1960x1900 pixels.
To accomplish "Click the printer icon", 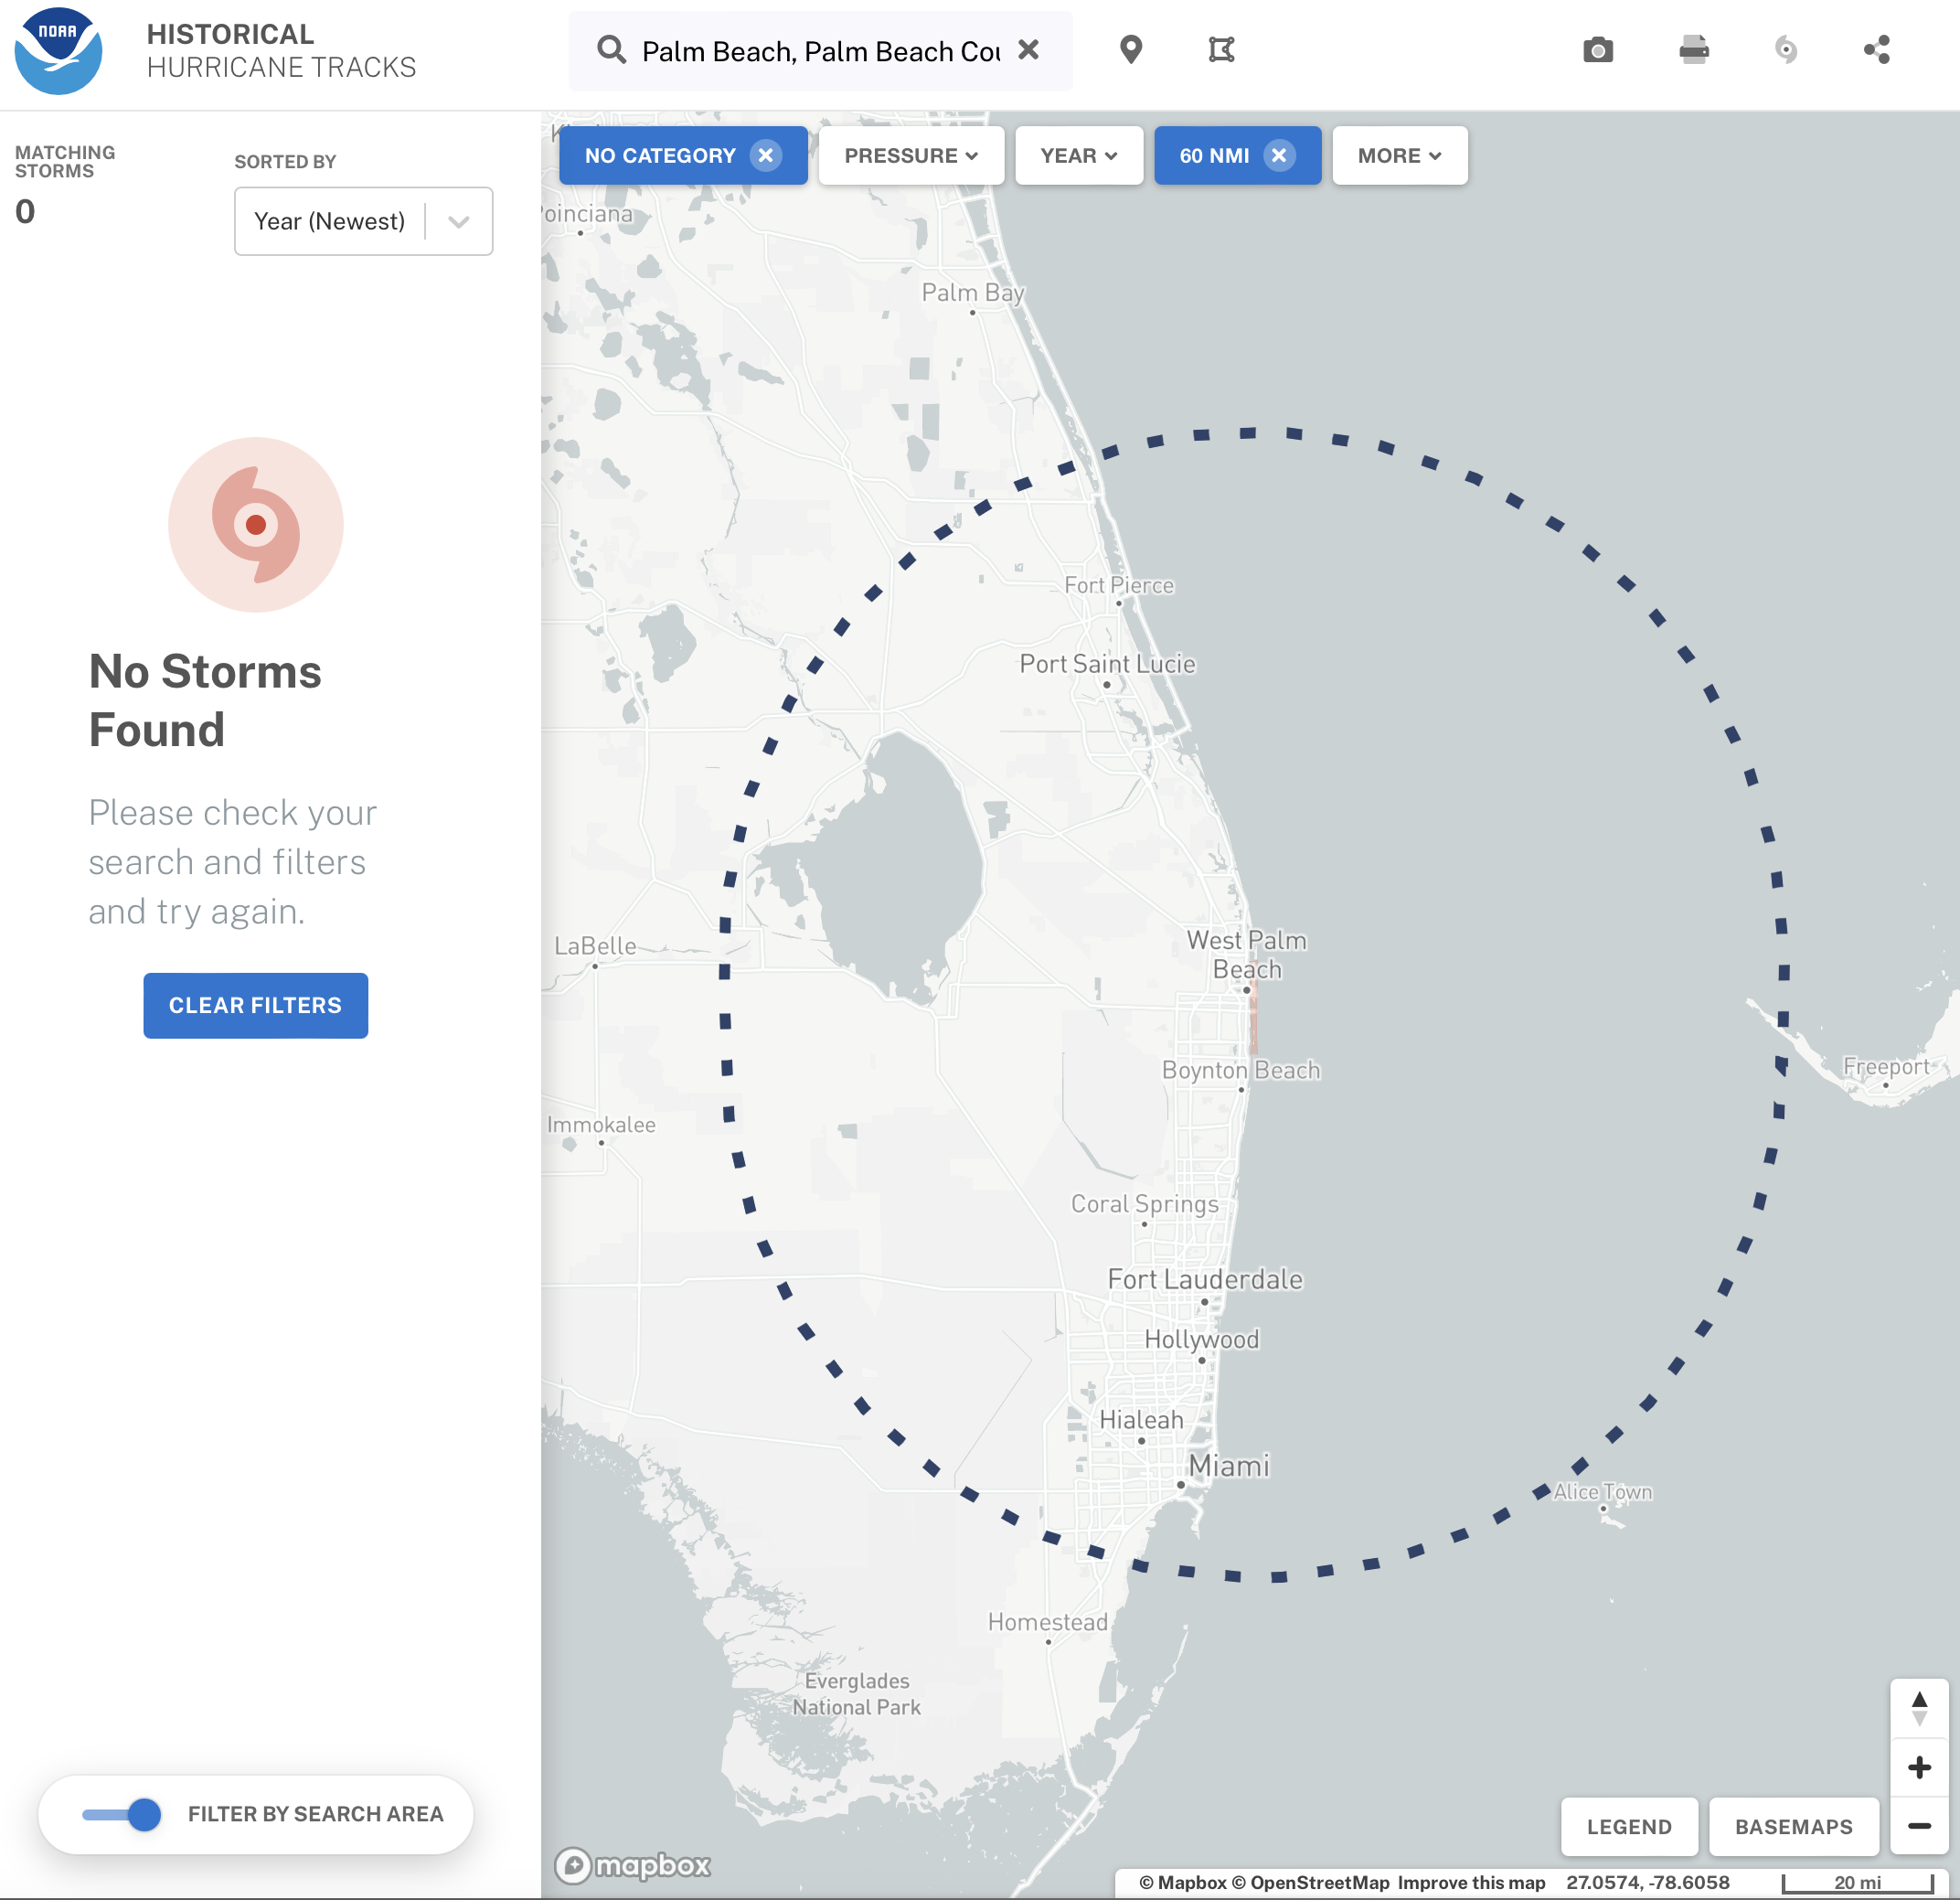I will (x=1693, y=50).
